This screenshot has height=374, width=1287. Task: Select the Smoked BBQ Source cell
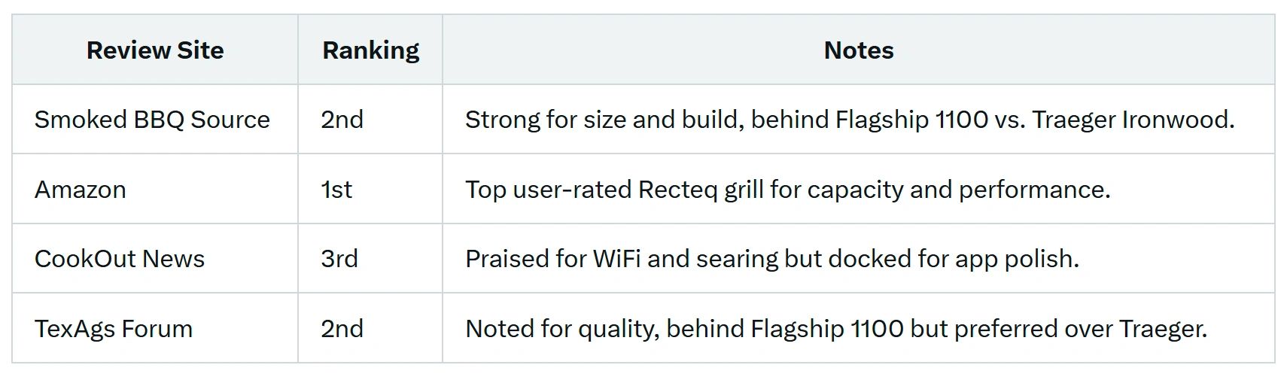tap(152, 120)
